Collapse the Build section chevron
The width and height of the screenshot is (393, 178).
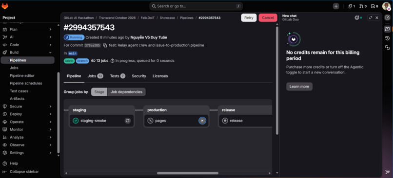(x=50, y=53)
